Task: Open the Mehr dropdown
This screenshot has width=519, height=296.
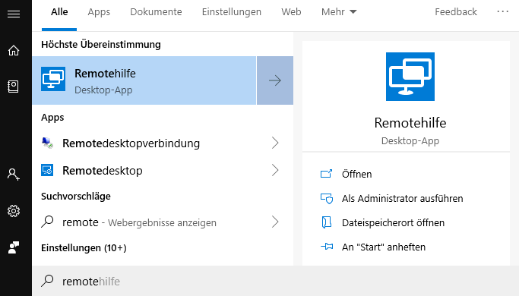Action: 339,12
